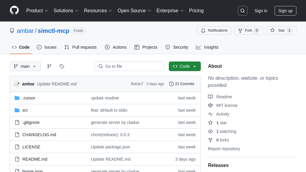Switch to the Pull requests tab
Screen dimensions: 306x172
tap(80, 47)
